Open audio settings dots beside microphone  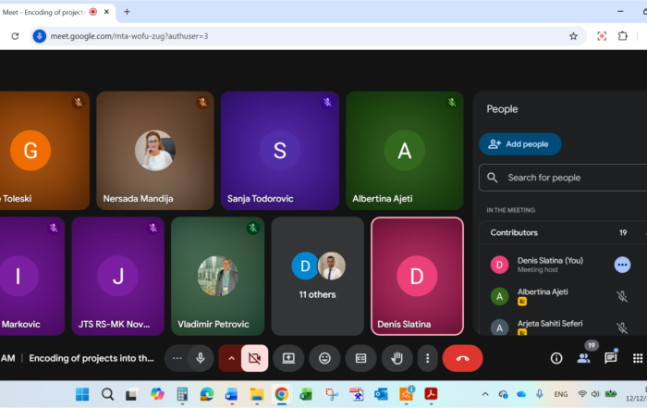pyautogui.click(x=177, y=358)
